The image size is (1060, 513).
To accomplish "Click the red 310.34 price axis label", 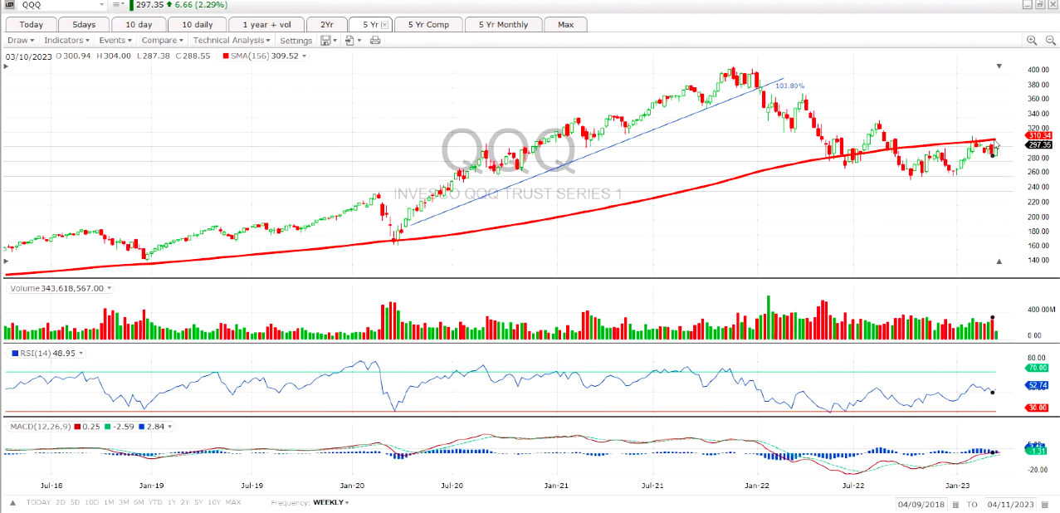I will pyautogui.click(x=1040, y=135).
